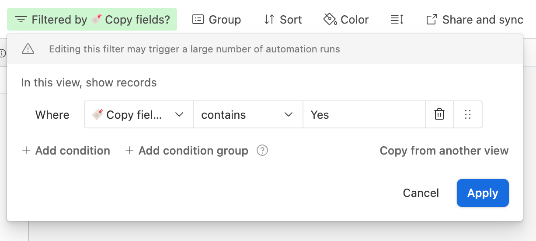Click the warning triangle icon
536x241 pixels.
(x=28, y=49)
